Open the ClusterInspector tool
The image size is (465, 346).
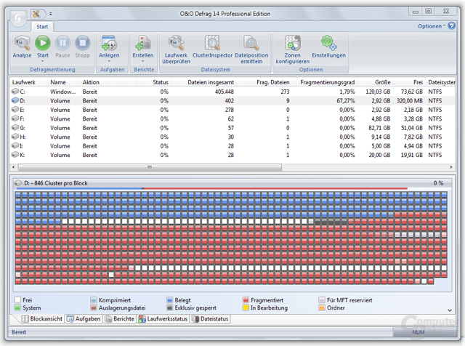coord(212,43)
